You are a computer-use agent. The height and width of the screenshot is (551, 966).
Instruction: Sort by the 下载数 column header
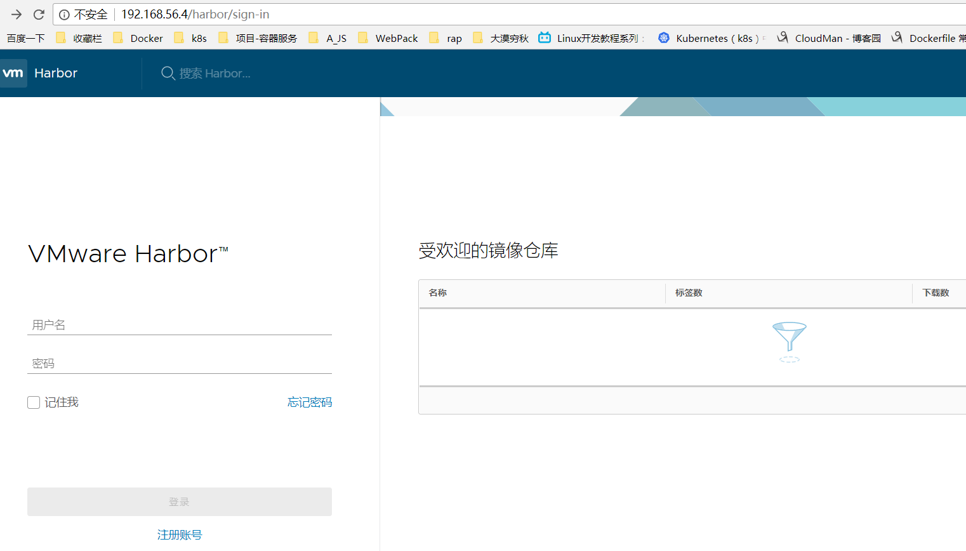tap(936, 293)
